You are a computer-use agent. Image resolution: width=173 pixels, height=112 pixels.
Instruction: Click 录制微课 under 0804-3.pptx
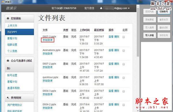(48, 94)
